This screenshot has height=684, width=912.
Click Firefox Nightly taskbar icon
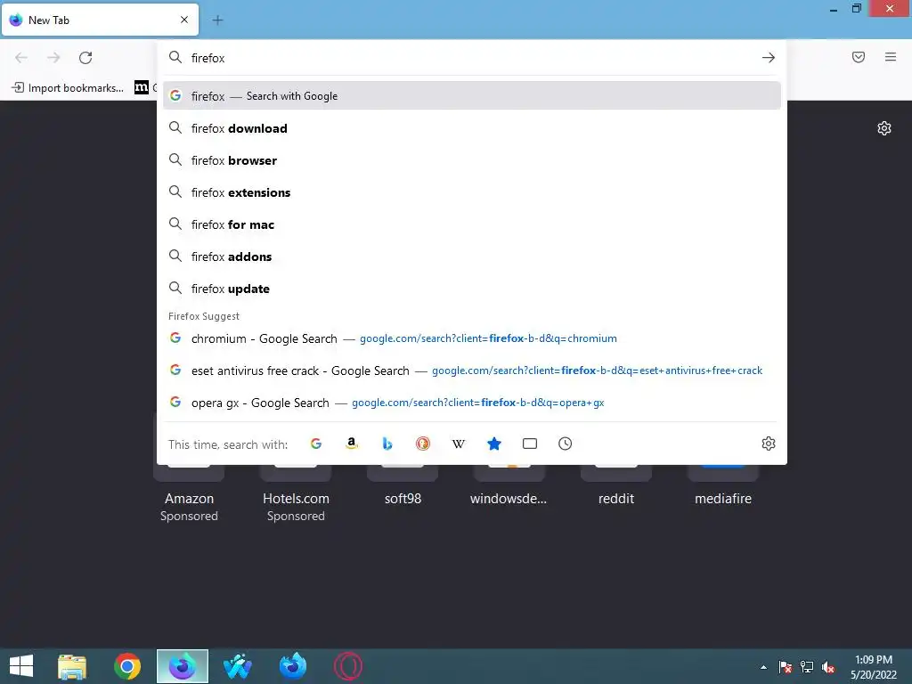[x=183, y=666]
